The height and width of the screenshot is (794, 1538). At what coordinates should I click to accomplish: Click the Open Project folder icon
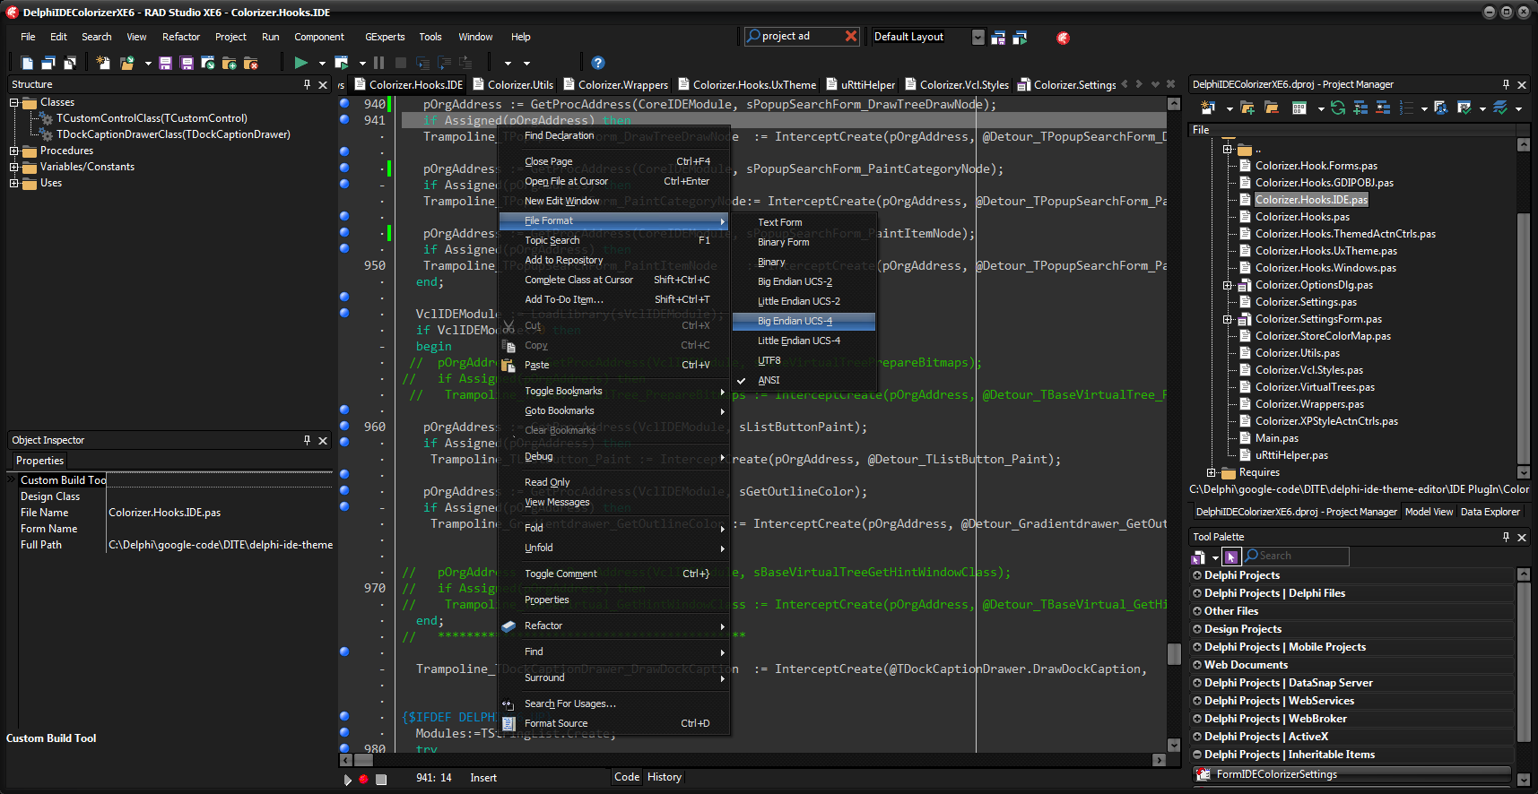click(127, 63)
